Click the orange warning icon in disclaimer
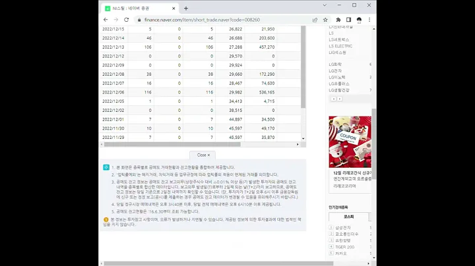This screenshot has width=475, height=266. (106, 220)
